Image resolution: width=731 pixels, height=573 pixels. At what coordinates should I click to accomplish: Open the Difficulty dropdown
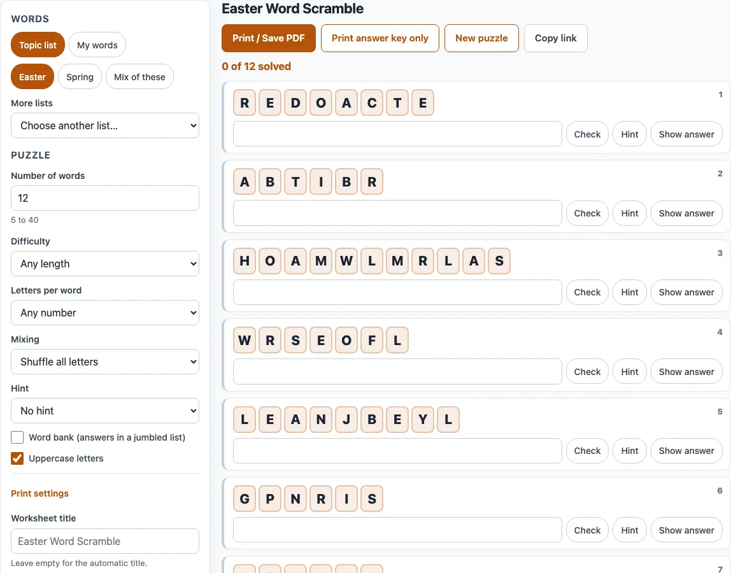(105, 264)
